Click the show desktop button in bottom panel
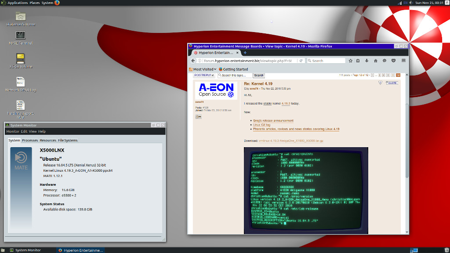The height and width of the screenshot is (253, 450). point(3,250)
